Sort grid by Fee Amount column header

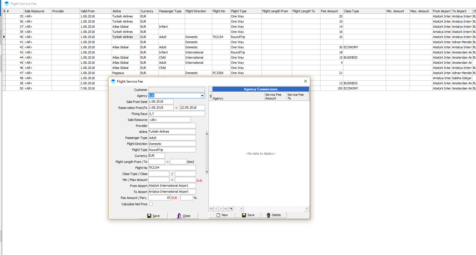click(331, 11)
